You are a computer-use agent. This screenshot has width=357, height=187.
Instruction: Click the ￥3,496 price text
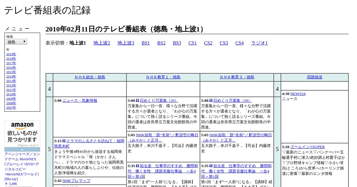(x=11, y=184)
